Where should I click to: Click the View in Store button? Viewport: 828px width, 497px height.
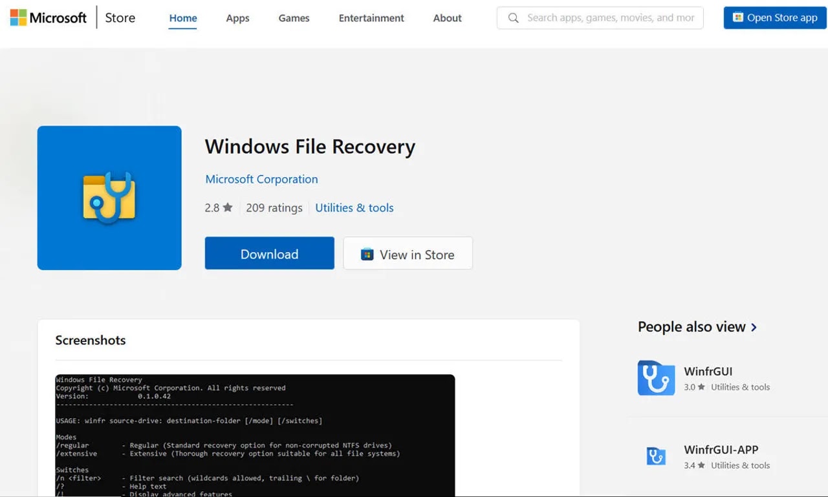[408, 253]
